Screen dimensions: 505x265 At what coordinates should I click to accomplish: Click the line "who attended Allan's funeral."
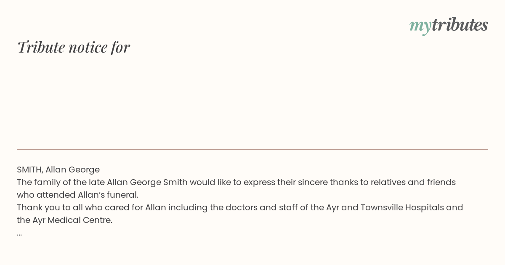coord(77,195)
